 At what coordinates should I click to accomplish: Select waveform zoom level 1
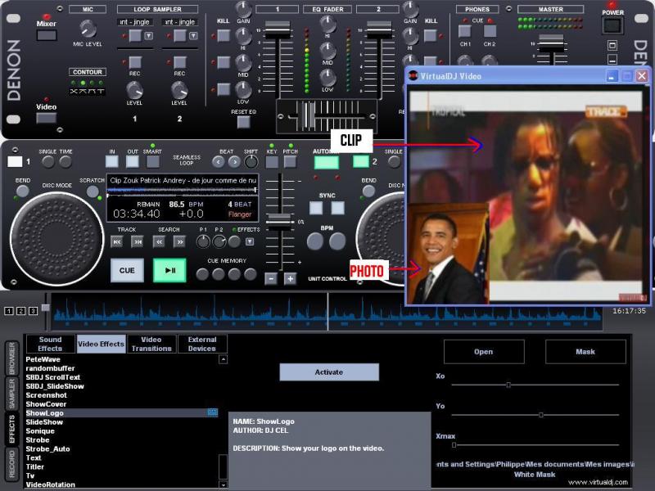pos(9,311)
